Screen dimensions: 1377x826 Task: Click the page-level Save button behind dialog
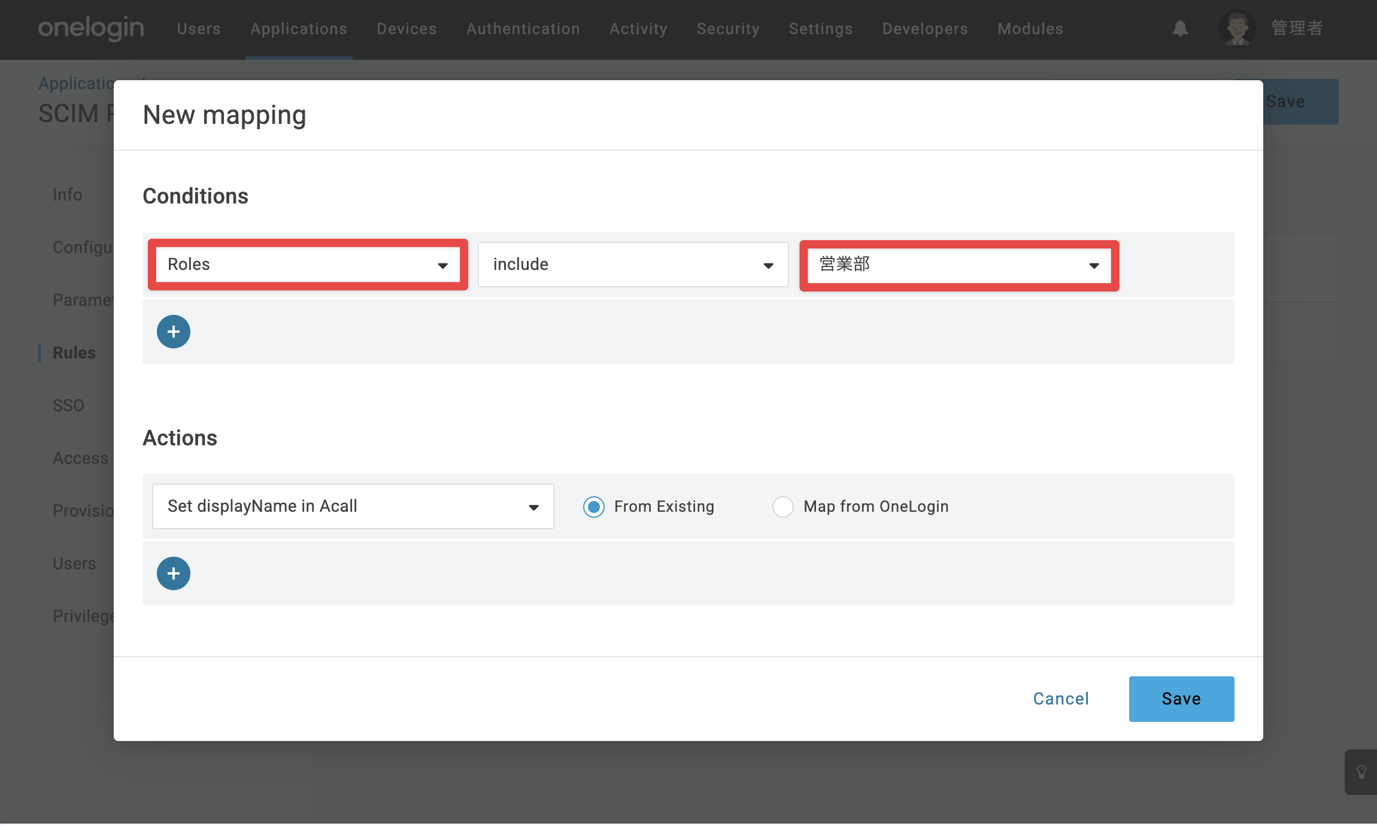tap(1300, 102)
